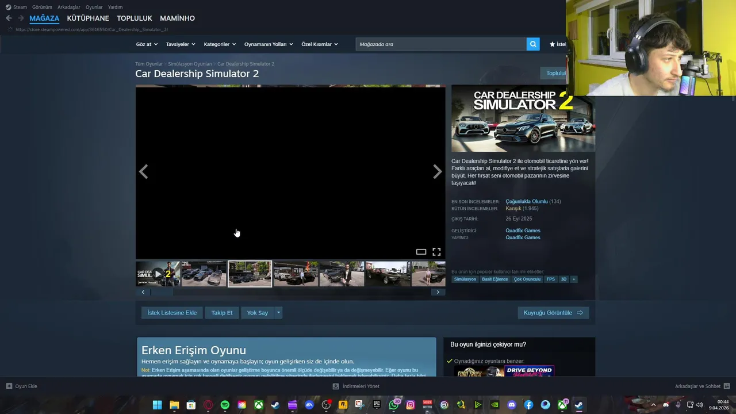The height and width of the screenshot is (414, 736).
Task: Expand the Kategoriler dropdown
Action: click(x=220, y=44)
